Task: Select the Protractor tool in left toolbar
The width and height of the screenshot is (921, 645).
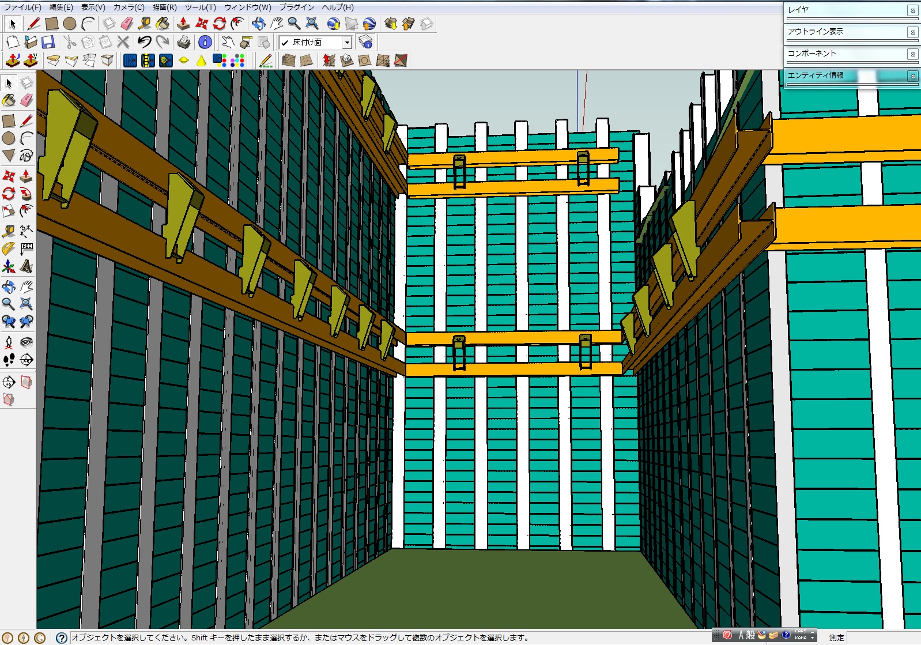Action: coord(9,249)
